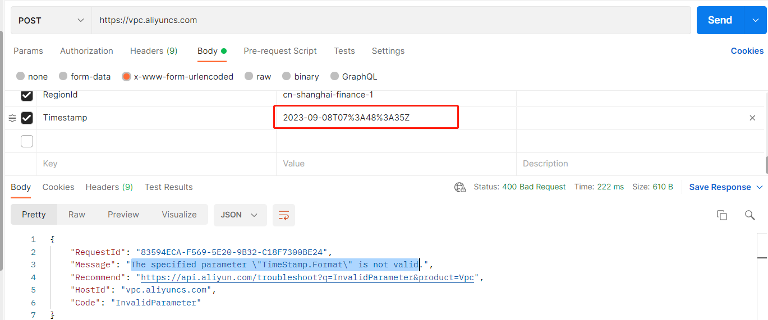
Task: Expand the Save Response dropdown chevron
Action: [760, 187]
